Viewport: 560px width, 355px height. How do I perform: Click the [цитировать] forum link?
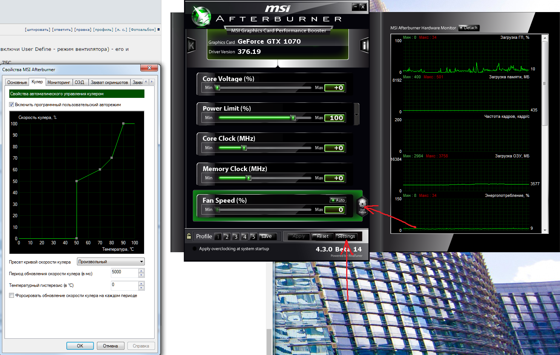tap(37, 29)
